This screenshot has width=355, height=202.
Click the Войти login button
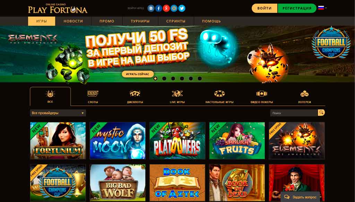265,8
